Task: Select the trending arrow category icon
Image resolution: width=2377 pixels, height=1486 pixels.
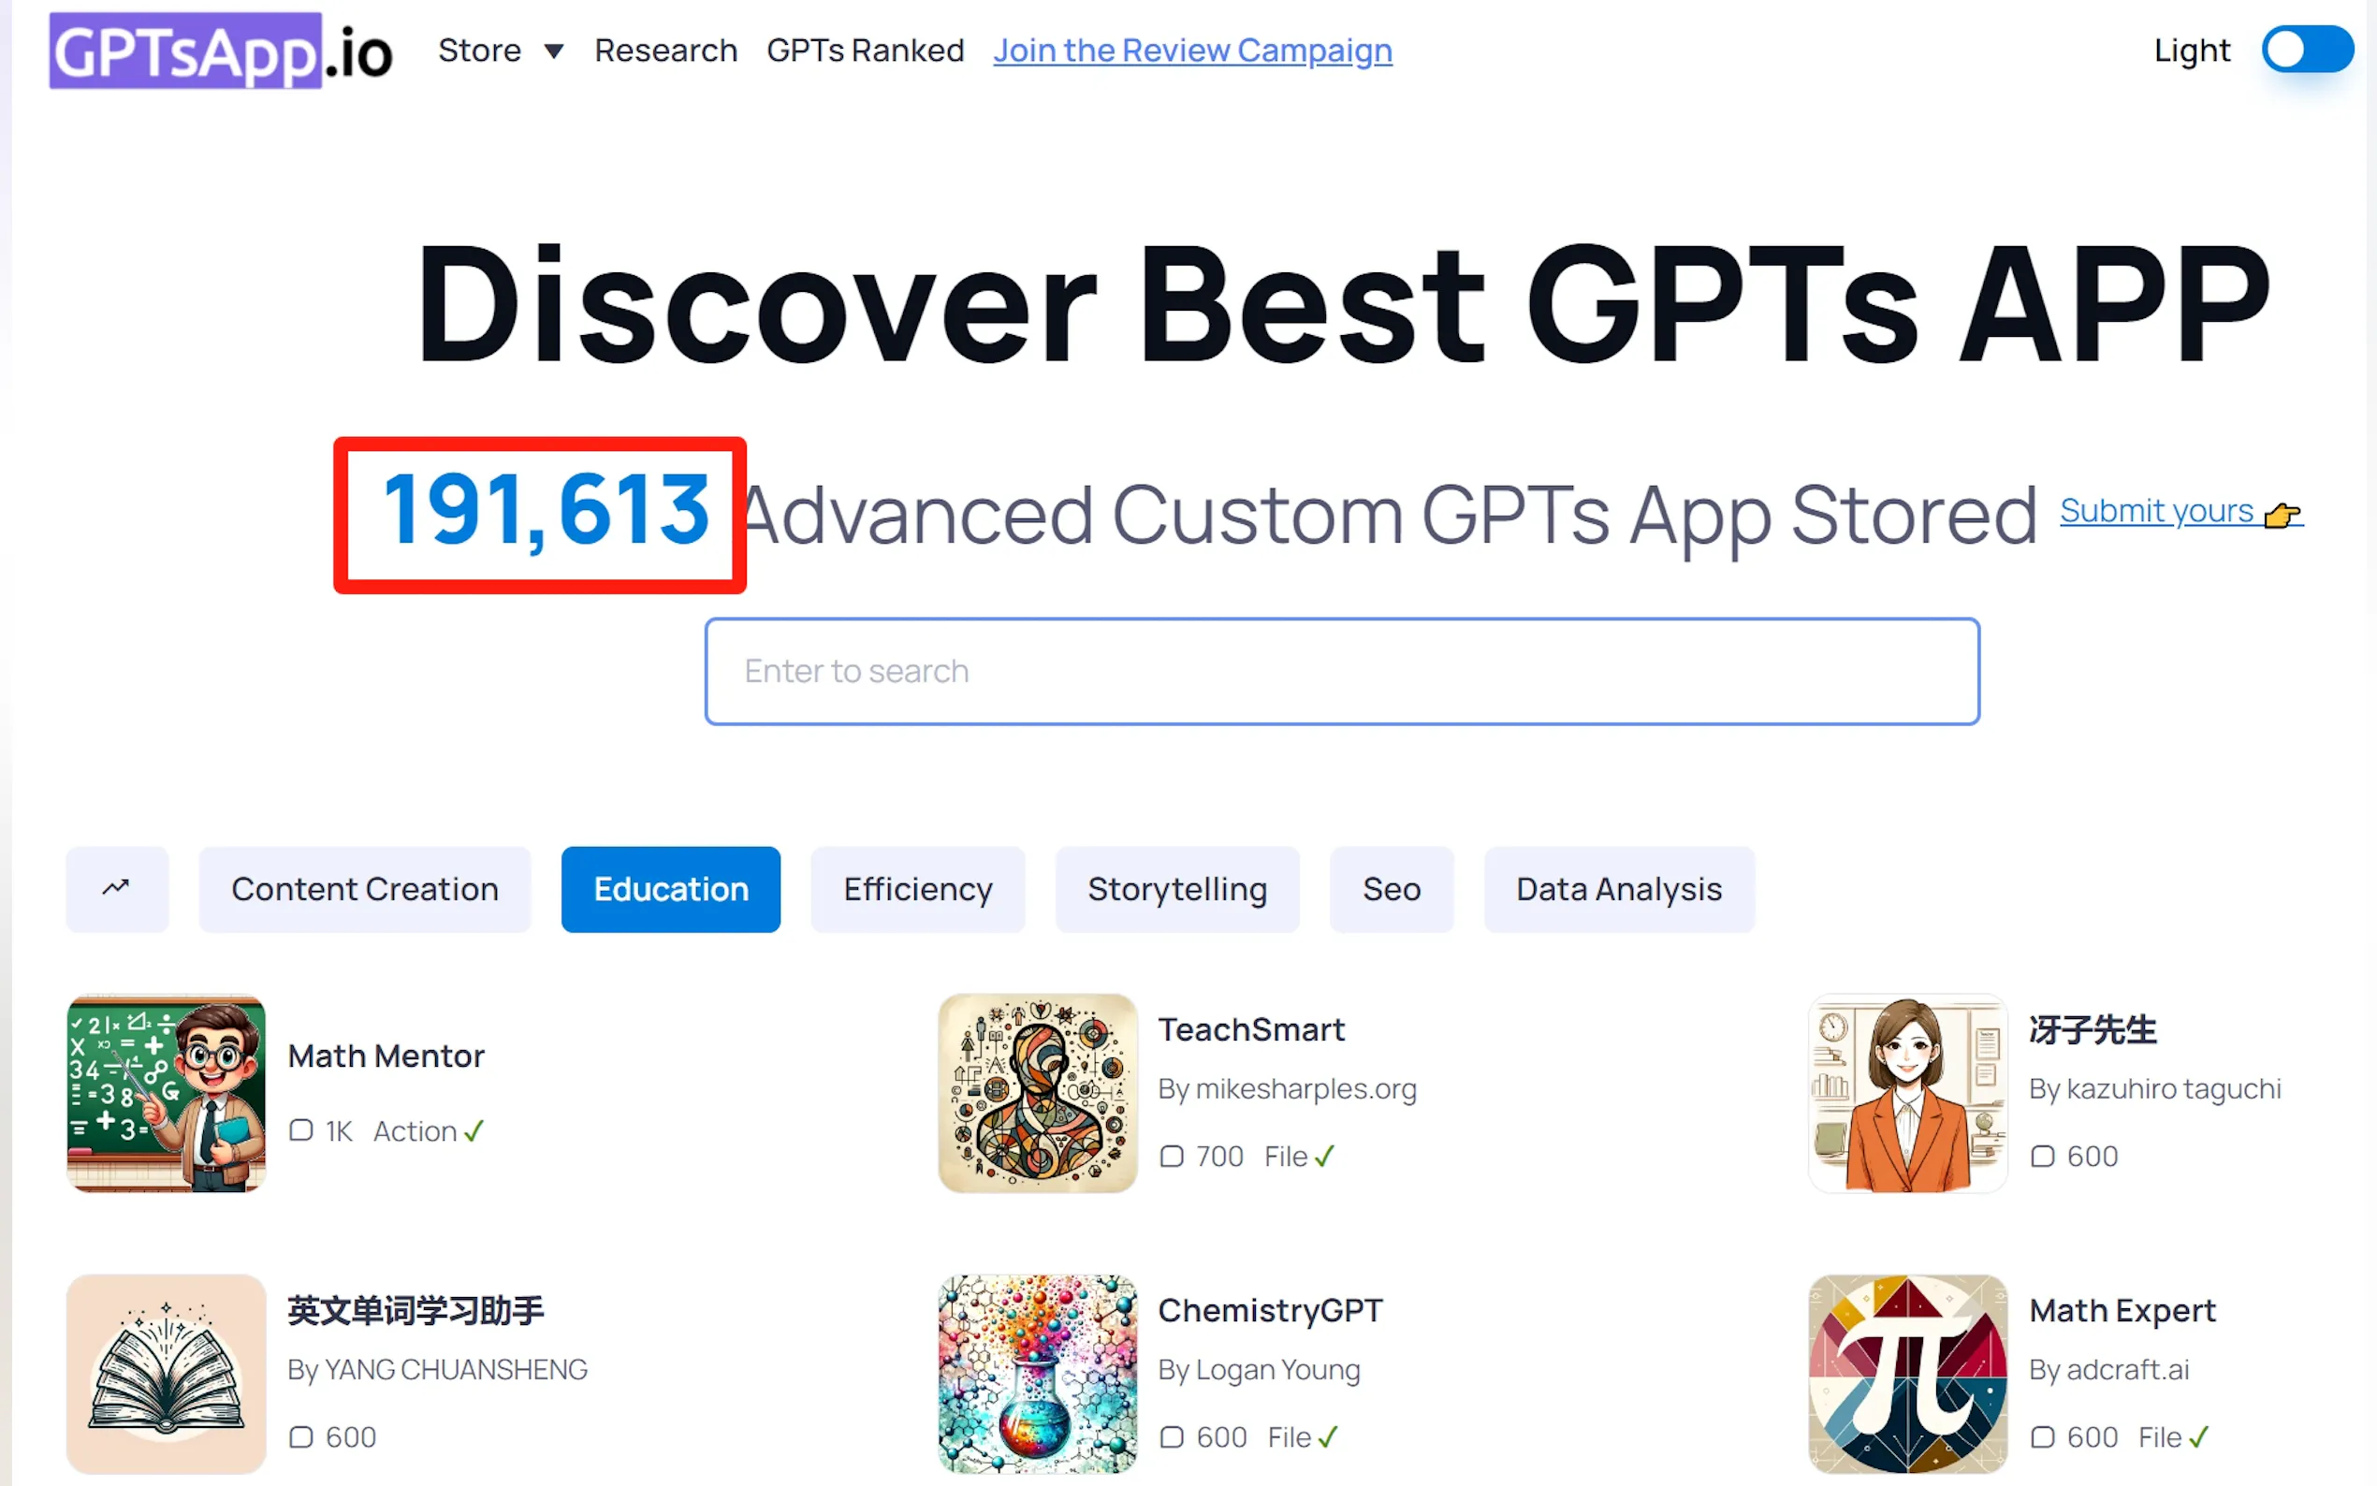Action: (x=117, y=888)
